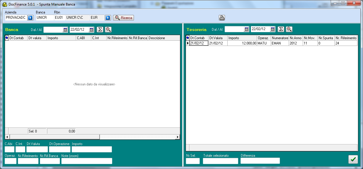Click the Nr.Mov. column header
Image resolution: width=363 pixels, height=169 pixels.
tap(310, 38)
